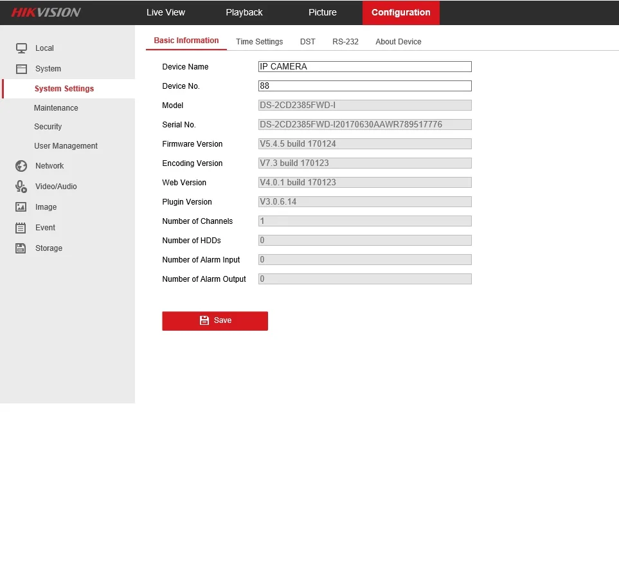Click the Model field DS-2CD2385FWD-I
619x579 pixels.
pyautogui.click(x=364, y=105)
